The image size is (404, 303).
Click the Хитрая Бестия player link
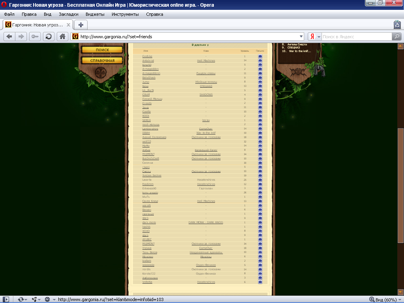click(152, 176)
